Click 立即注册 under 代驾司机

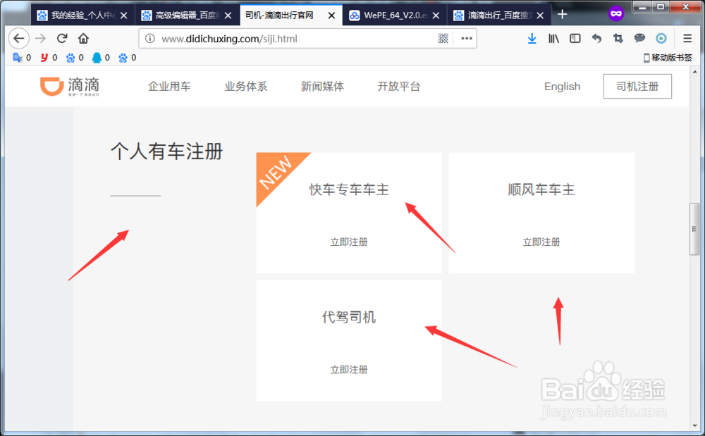[348, 369]
